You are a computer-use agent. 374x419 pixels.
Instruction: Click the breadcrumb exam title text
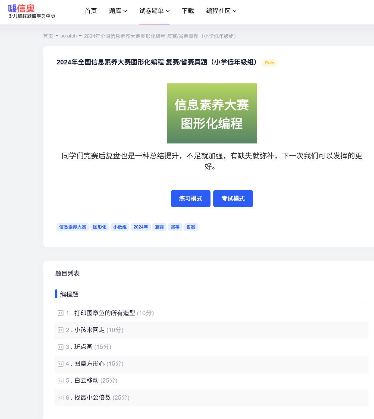pyautogui.click(x=161, y=36)
